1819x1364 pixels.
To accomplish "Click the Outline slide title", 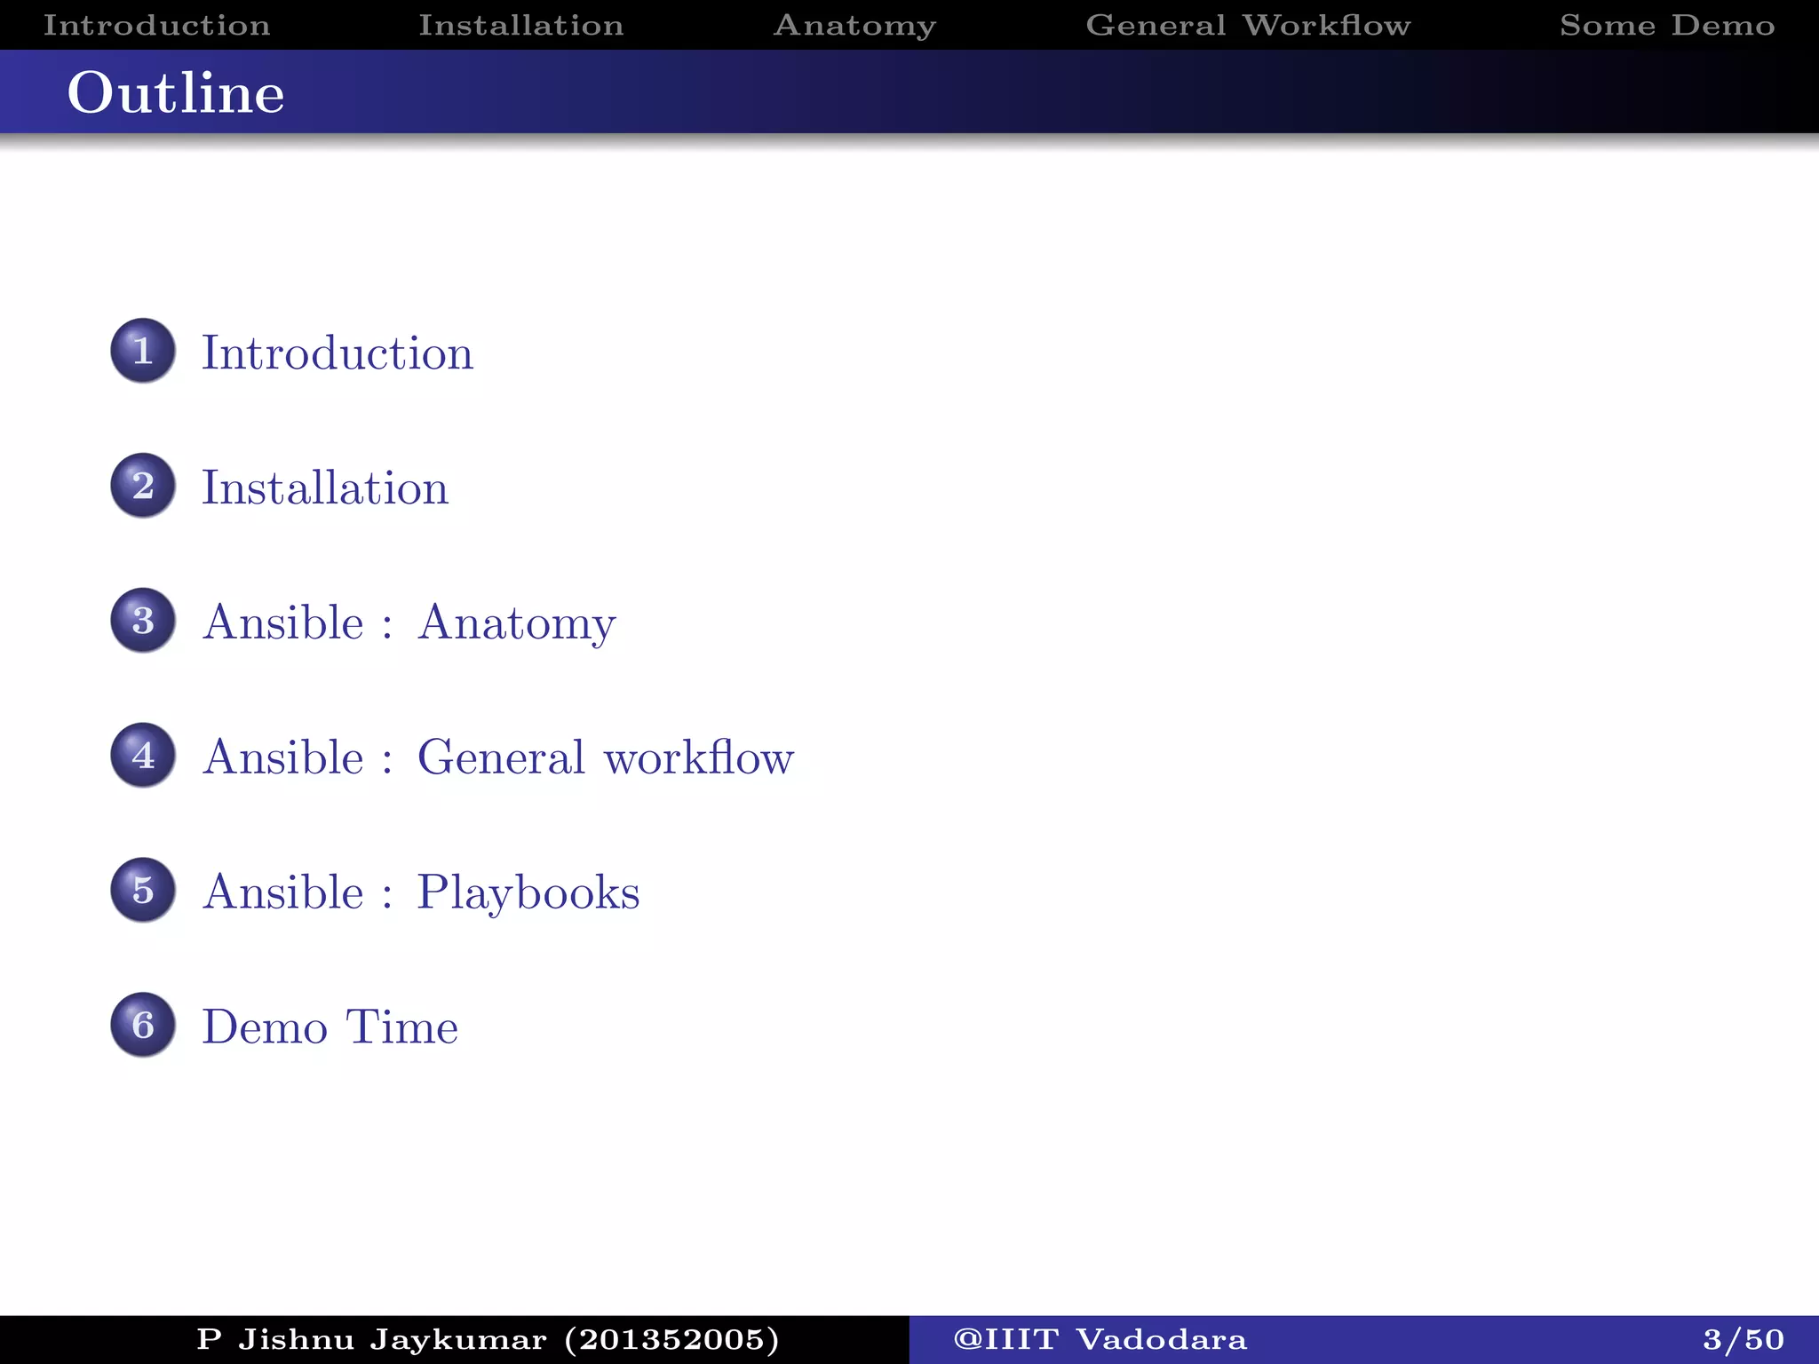I will pyautogui.click(x=176, y=92).
